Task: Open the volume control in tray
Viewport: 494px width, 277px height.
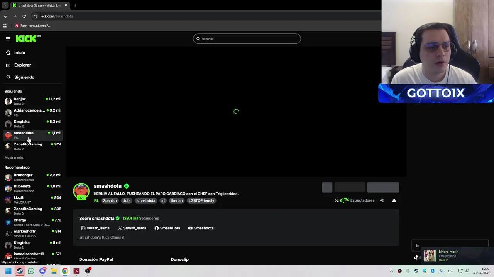Action: [467, 271]
